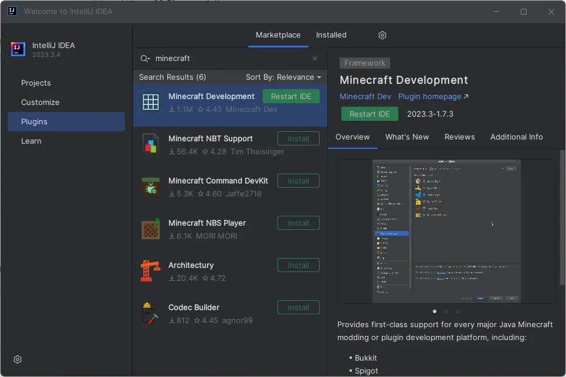This screenshot has height=377, width=566.
Task: Open the Minecraft Dev vendor link
Action: (365, 97)
